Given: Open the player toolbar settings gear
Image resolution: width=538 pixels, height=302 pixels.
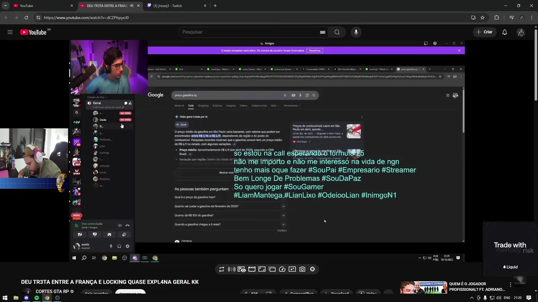Looking at the screenshot, I should point(312,269).
